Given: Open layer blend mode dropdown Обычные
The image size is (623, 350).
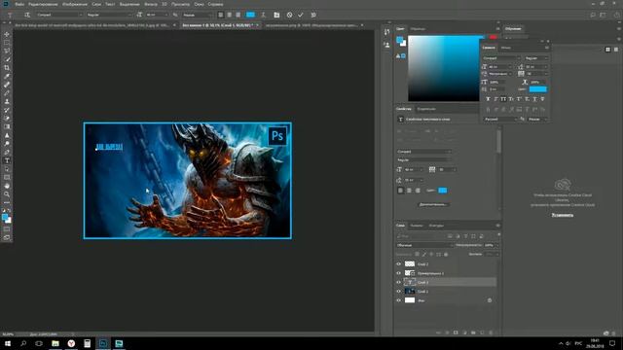Looking at the screenshot, I should [x=424, y=245].
